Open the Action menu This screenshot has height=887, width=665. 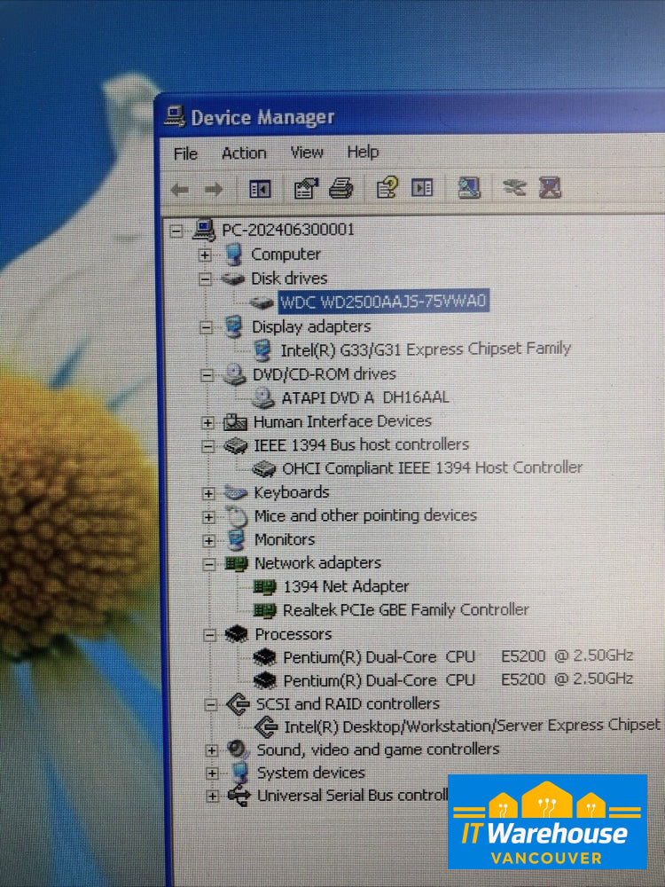click(244, 153)
